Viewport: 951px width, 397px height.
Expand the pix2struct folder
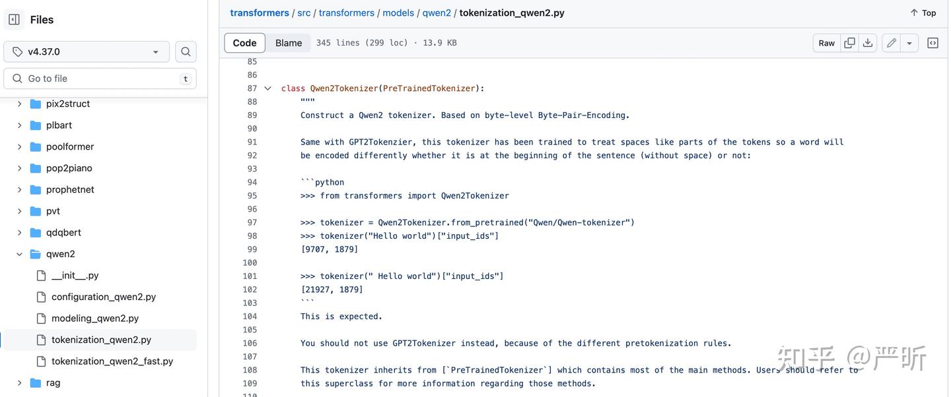point(19,104)
